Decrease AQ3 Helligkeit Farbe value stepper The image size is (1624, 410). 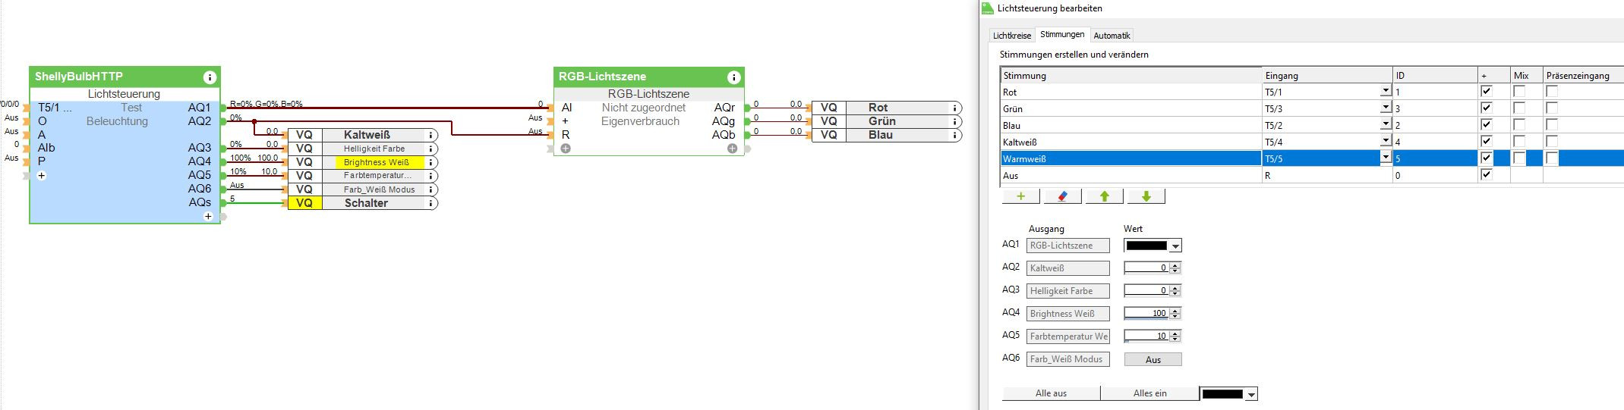click(1175, 293)
